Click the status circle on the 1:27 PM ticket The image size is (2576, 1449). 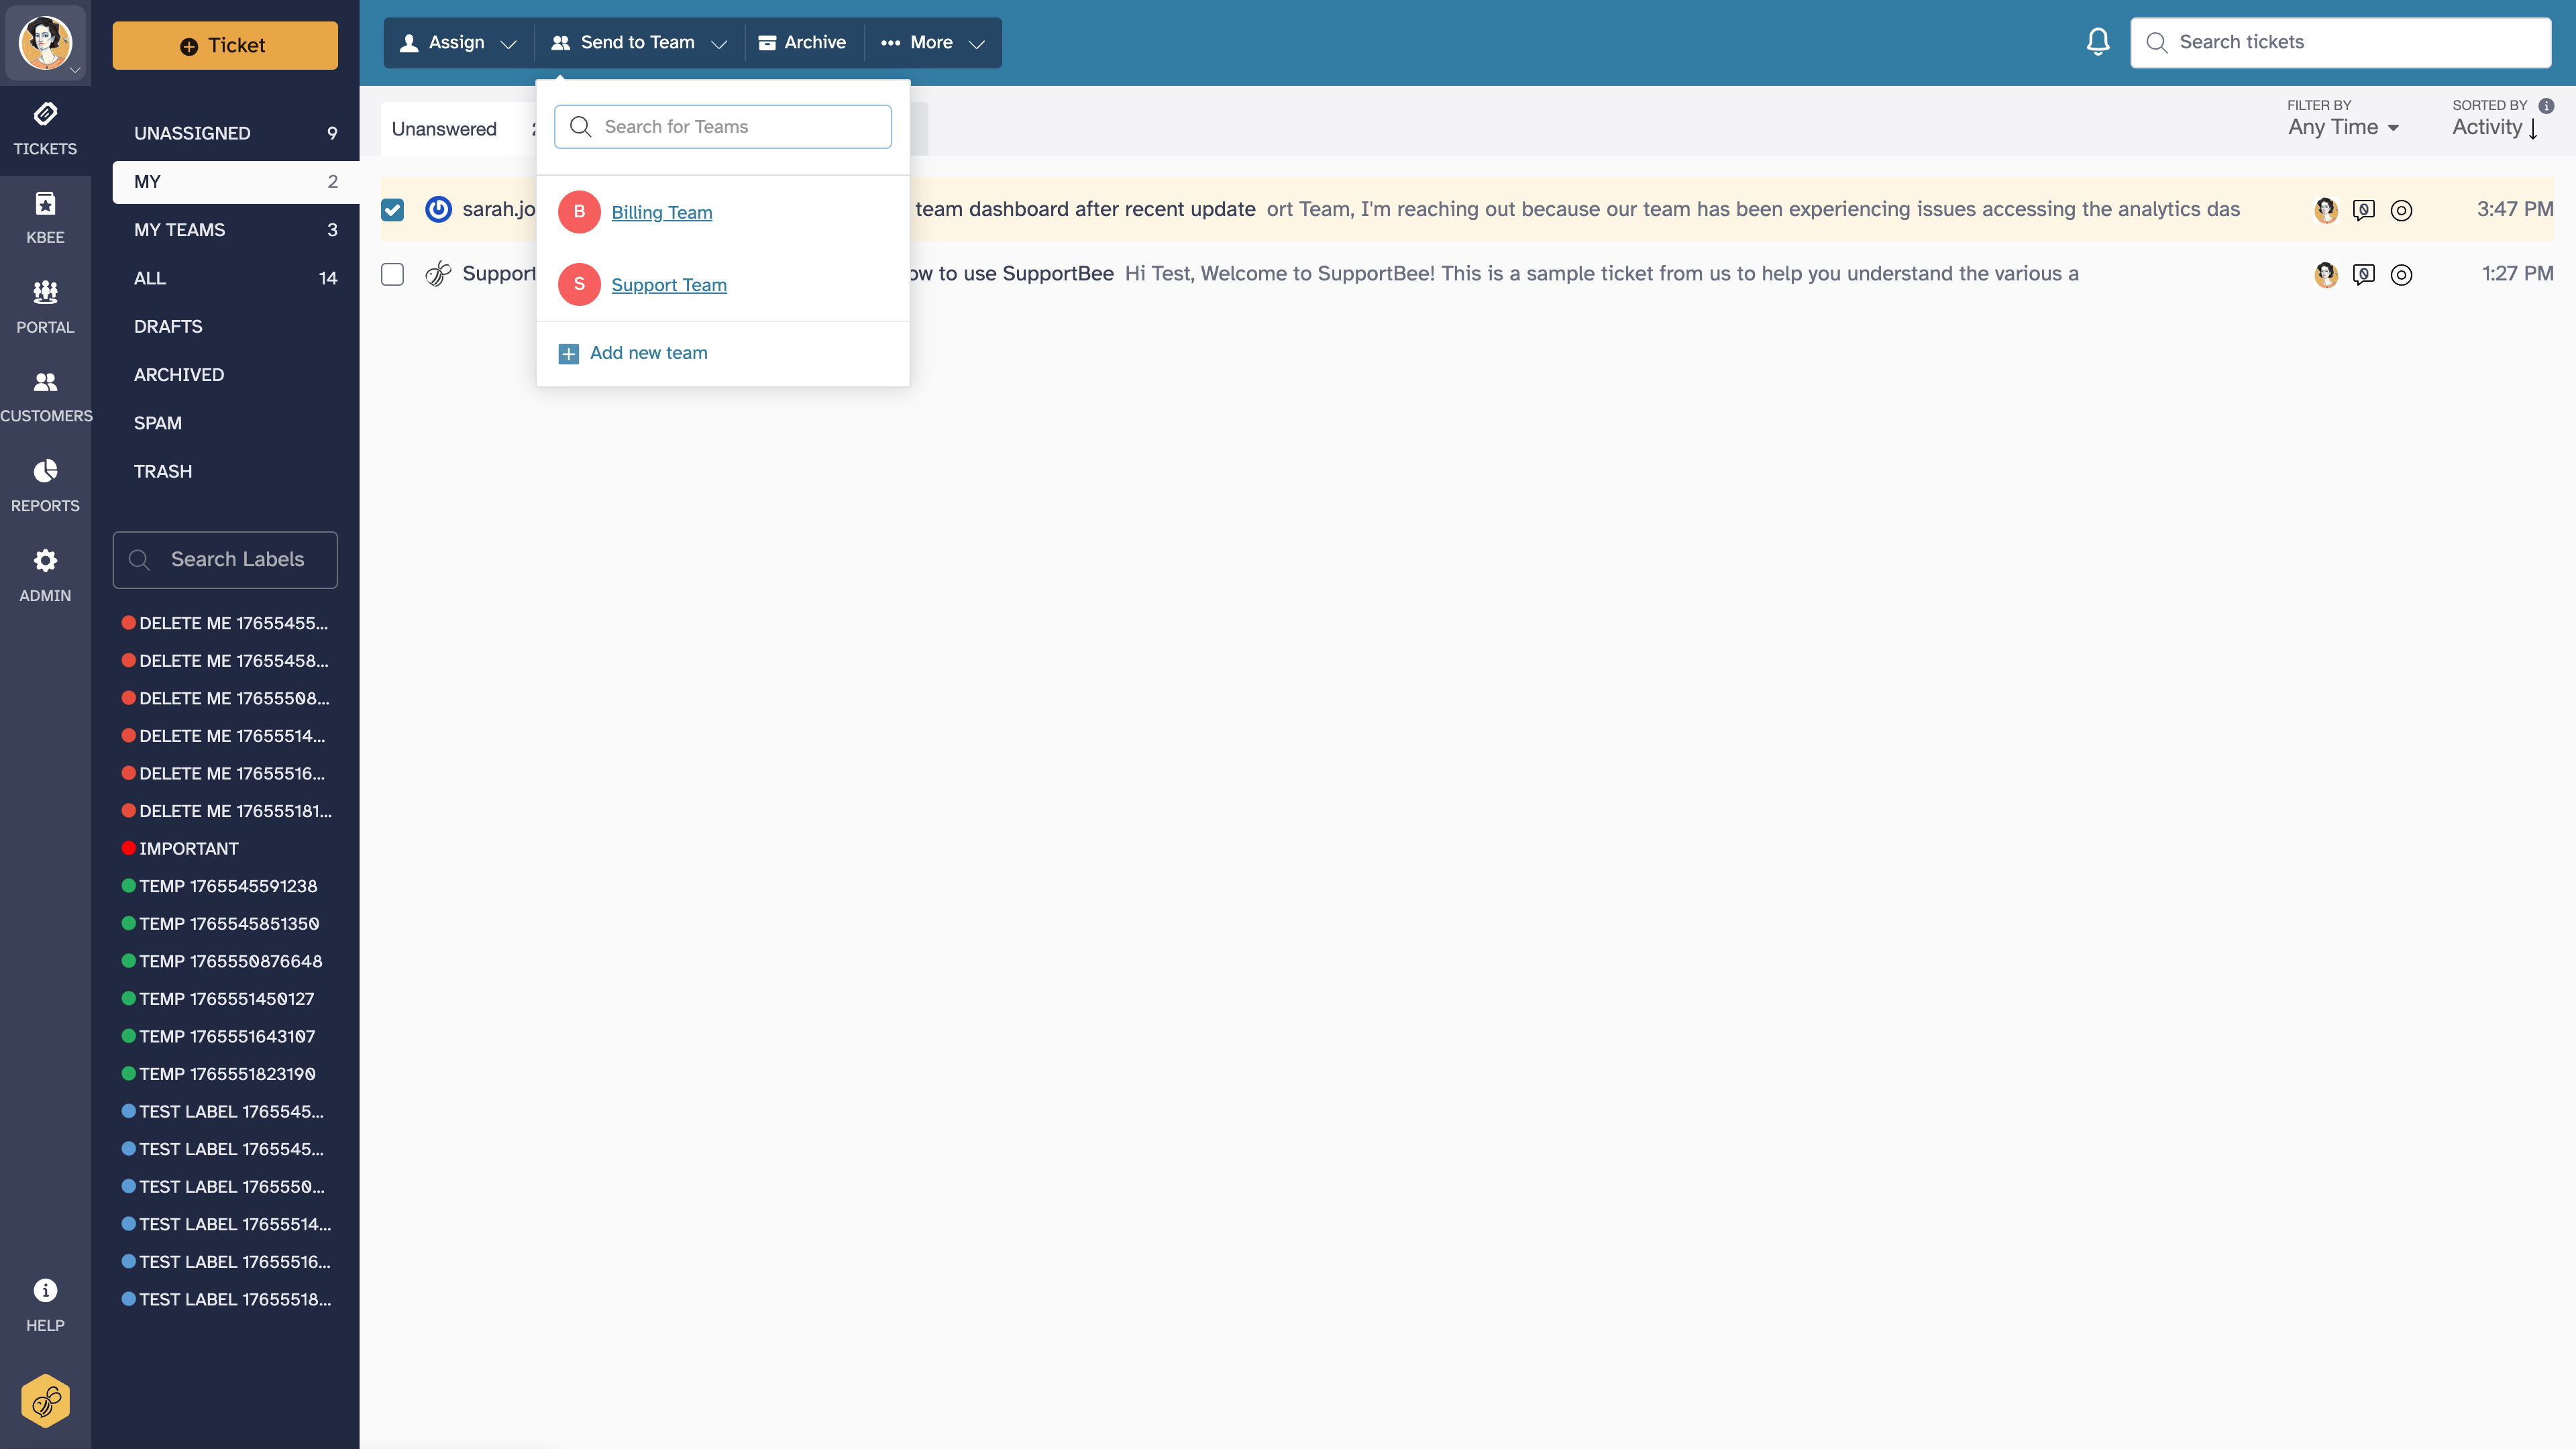[2402, 275]
